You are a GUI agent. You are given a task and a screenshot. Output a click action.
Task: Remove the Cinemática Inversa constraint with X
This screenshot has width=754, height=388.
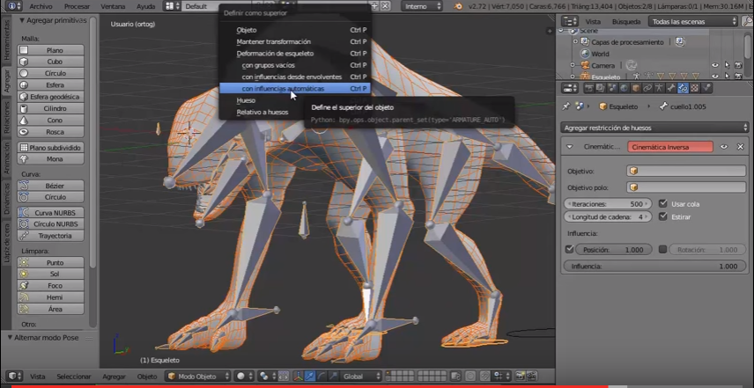(741, 147)
